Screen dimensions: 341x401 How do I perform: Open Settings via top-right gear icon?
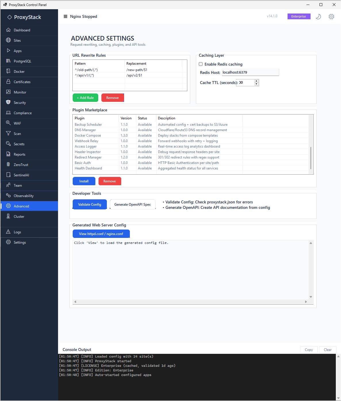pos(331,16)
